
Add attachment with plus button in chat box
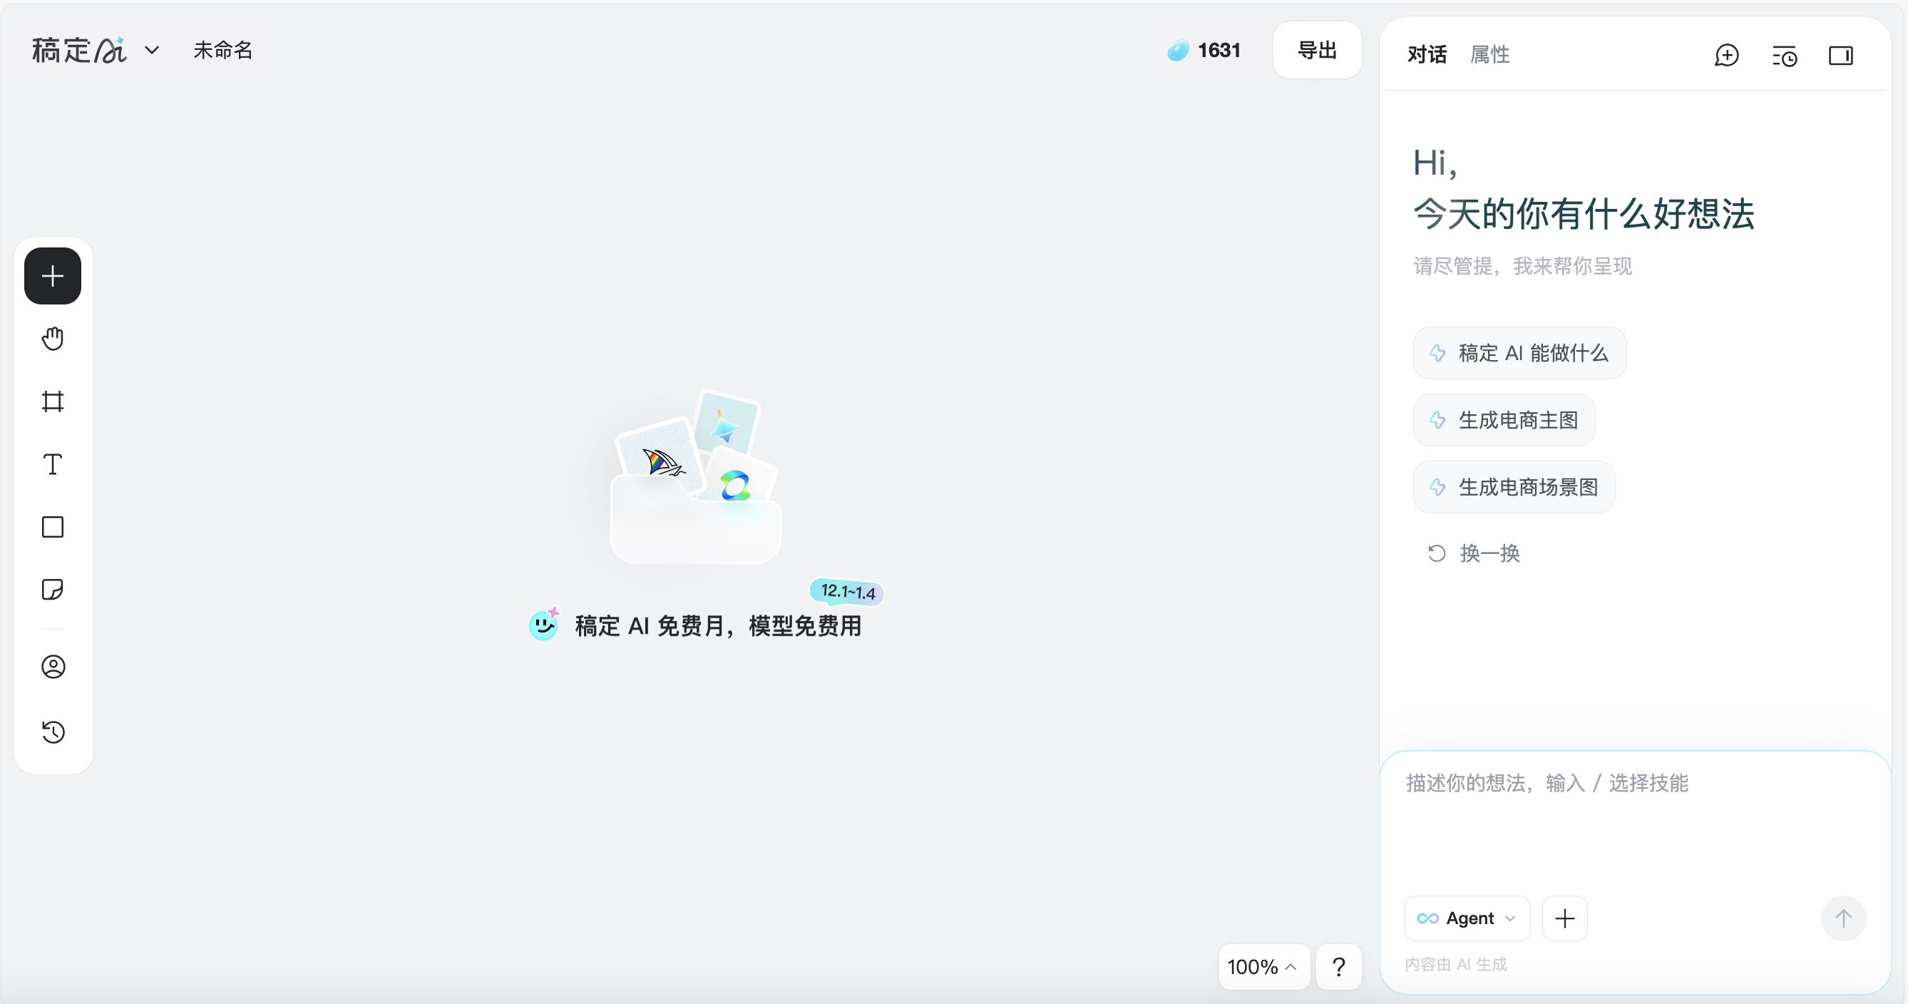tap(1564, 919)
